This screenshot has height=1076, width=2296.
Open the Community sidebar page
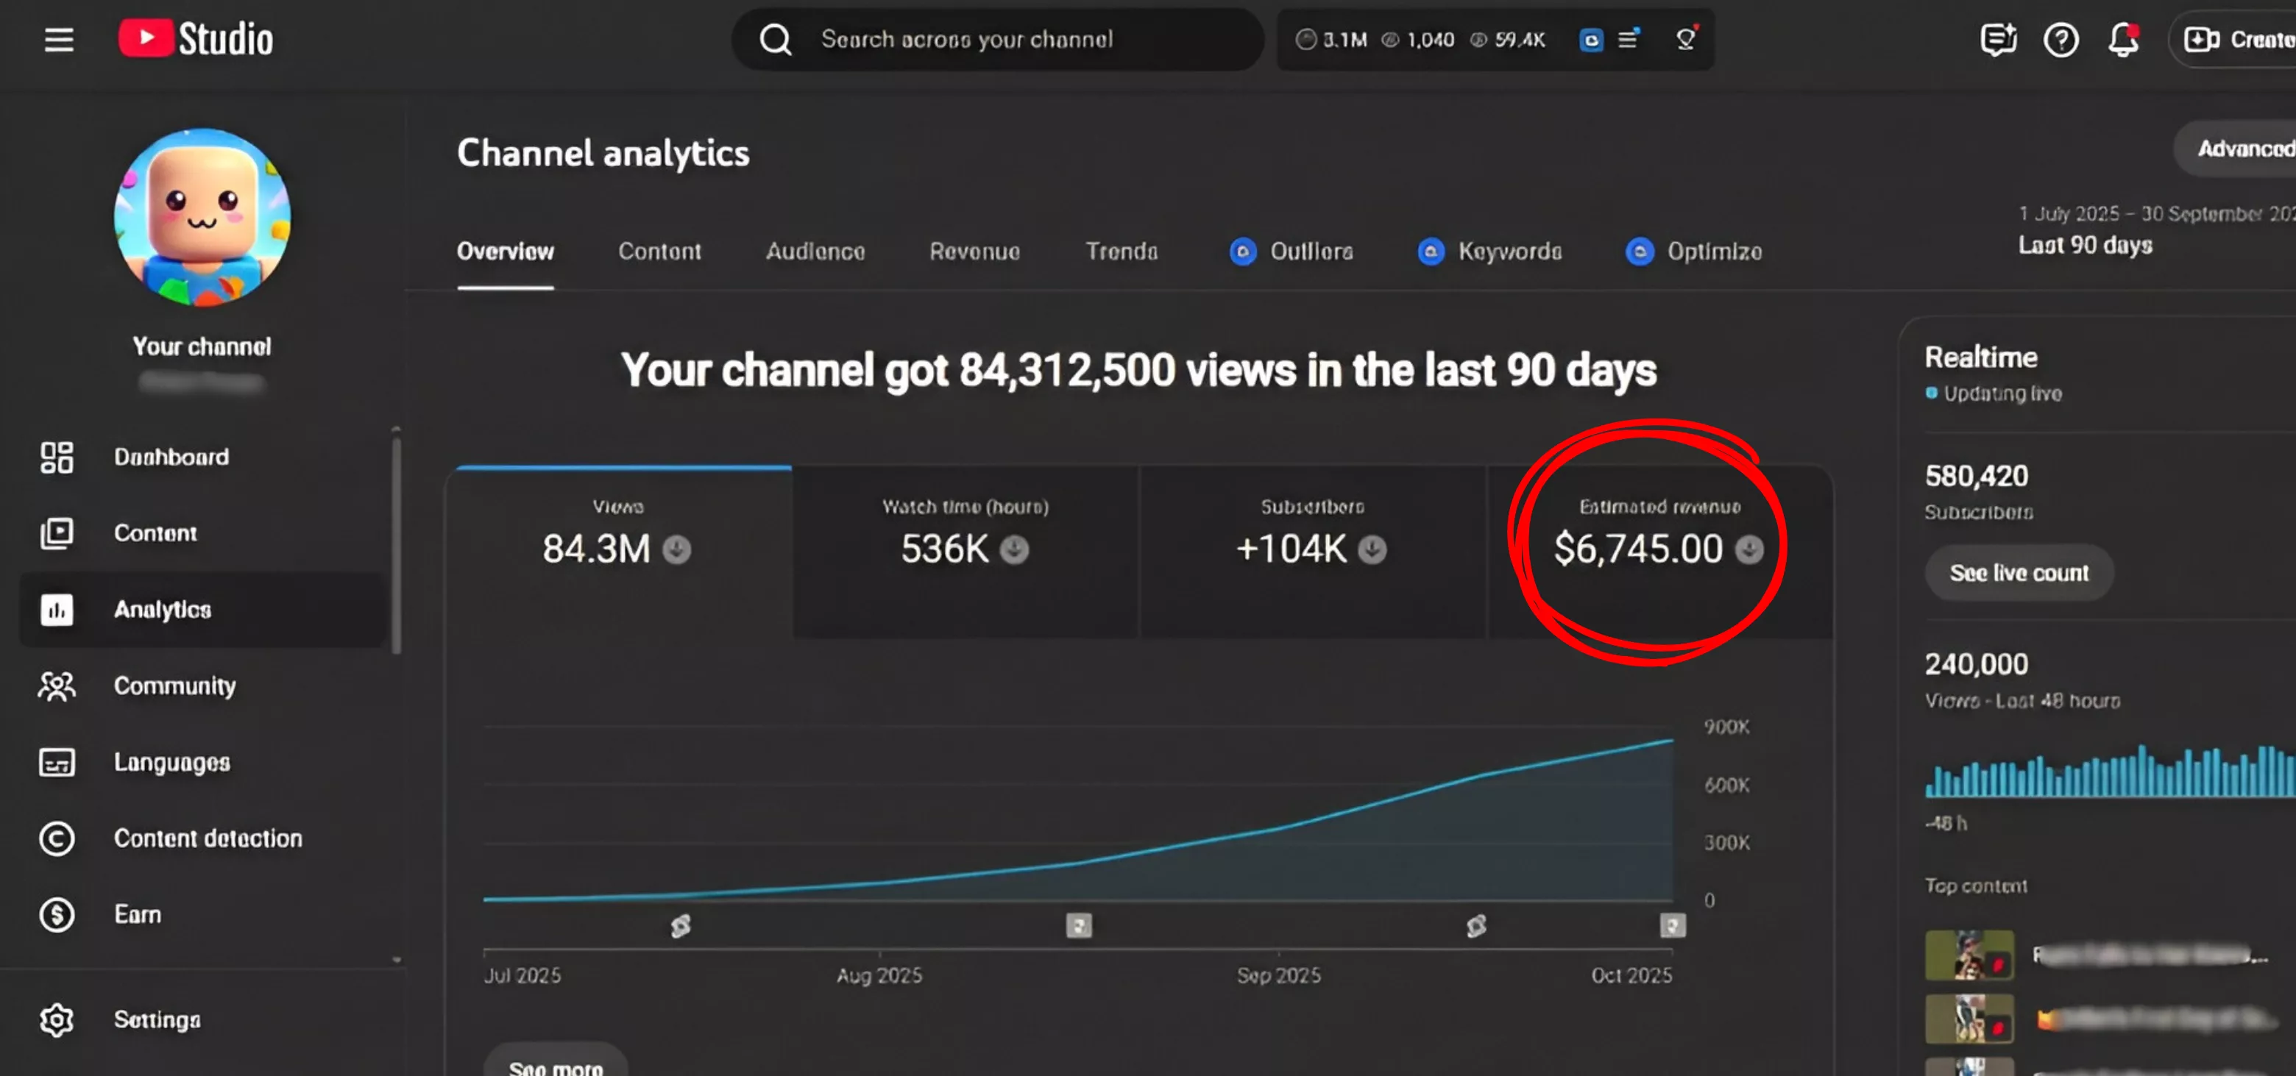(x=174, y=686)
